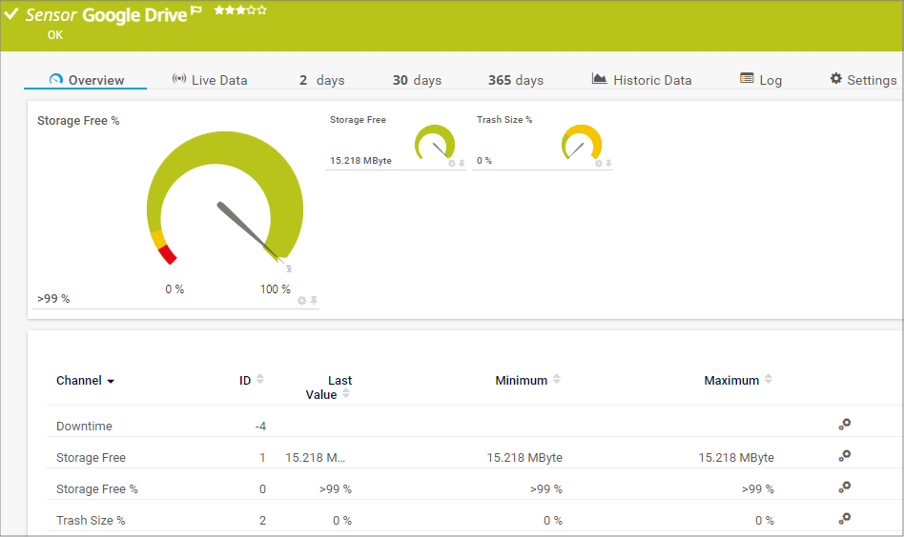This screenshot has width=904, height=537.
Task: Open gear settings on the large Storage Free % gauge
Action: click(x=302, y=300)
